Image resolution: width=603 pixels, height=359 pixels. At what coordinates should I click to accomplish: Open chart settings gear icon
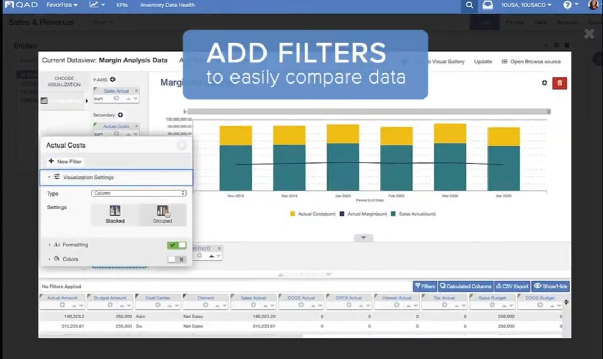[544, 83]
